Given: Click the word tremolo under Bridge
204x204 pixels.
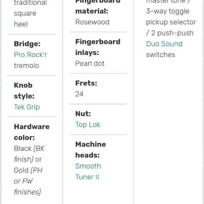Looking at the screenshot, I should pos(27,66).
